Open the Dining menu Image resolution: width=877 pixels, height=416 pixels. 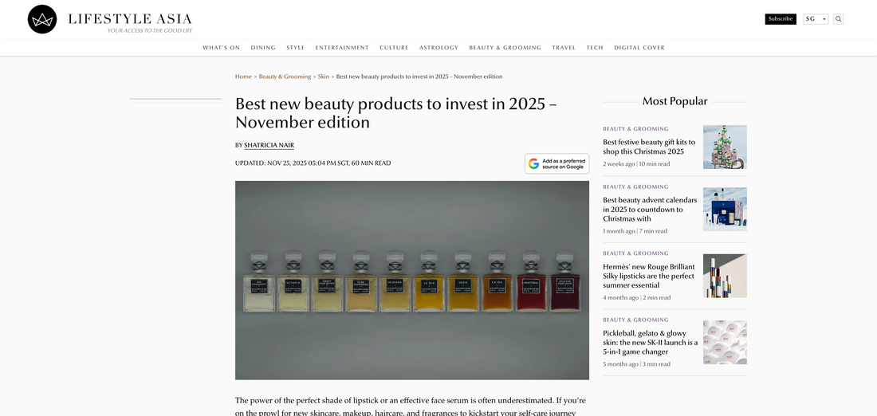[263, 48]
